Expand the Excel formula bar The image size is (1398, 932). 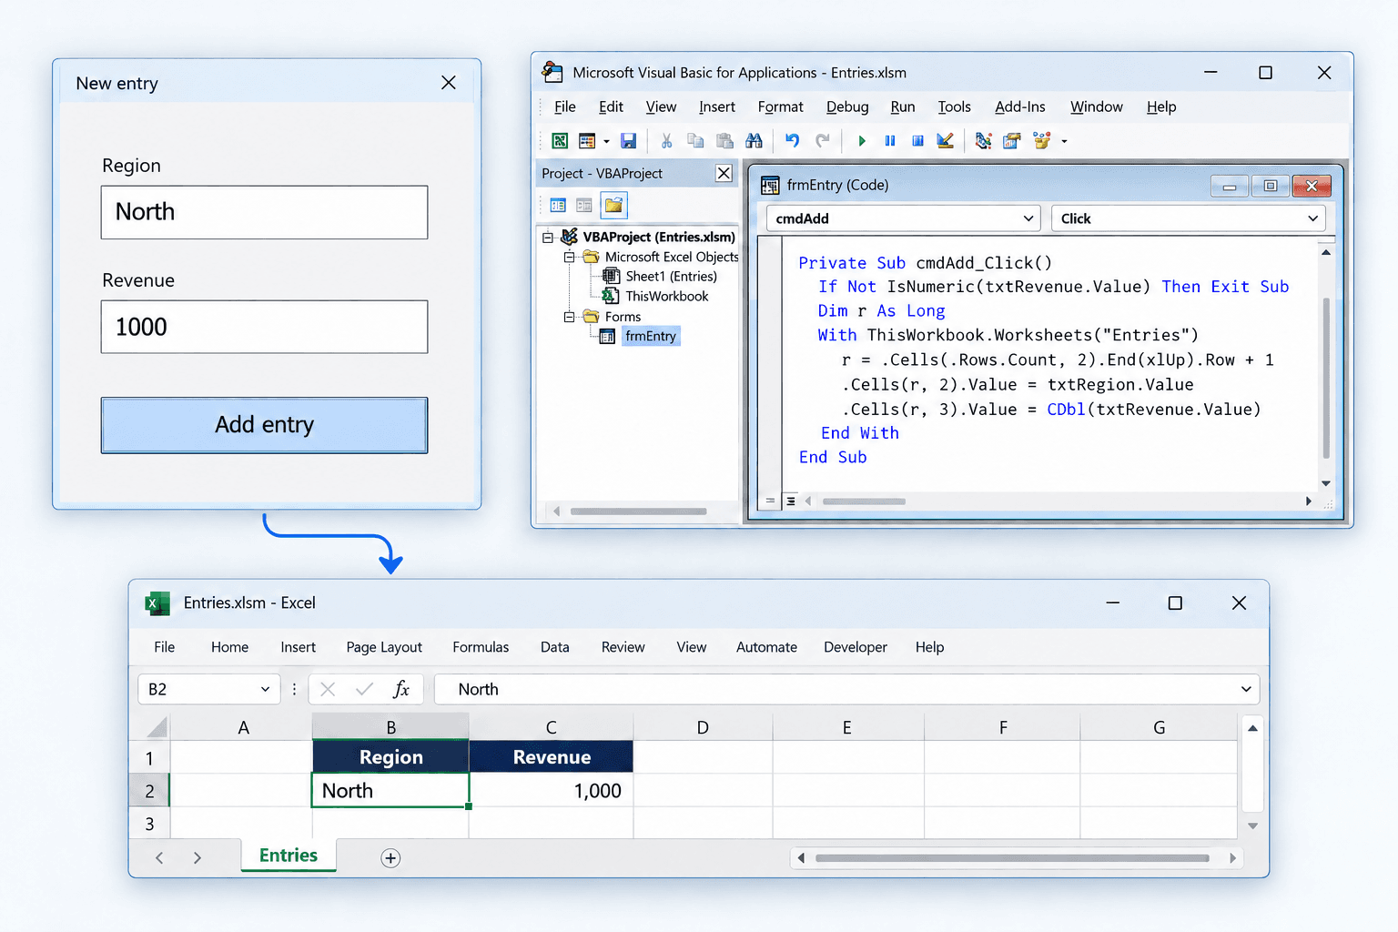pyautogui.click(x=1246, y=690)
